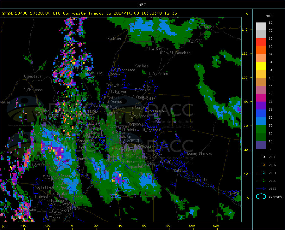Click the white VBCP arrow legend
285x230 pixels.
click(x=261, y=157)
